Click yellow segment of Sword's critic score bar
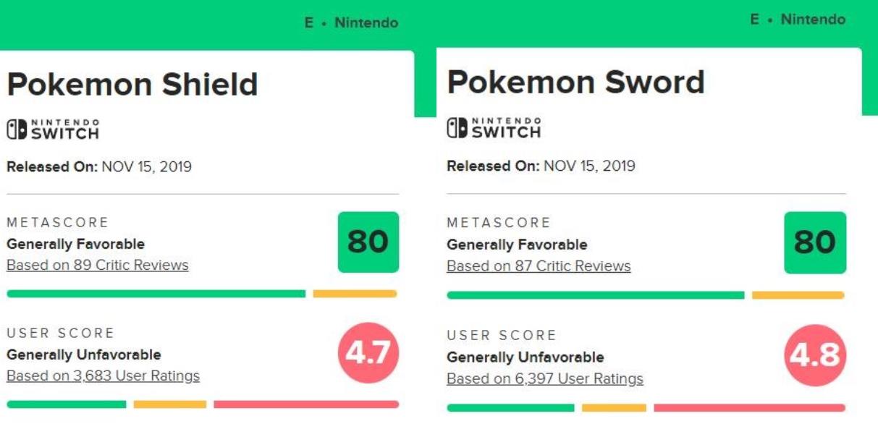This screenshot has height=424, width=878. click(x=798, y=295)
